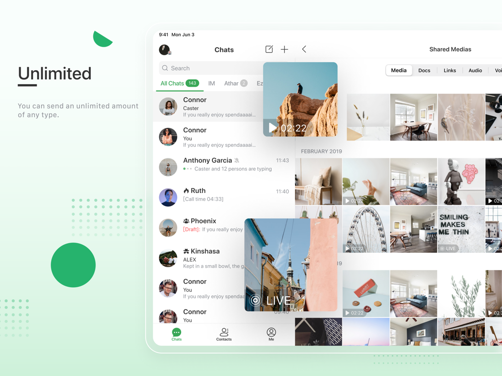Viewport: 502px width, 376px height.
Task: Open the profile avatar beside Chats title
Action: pyautogui.click(x=165, y=50)
